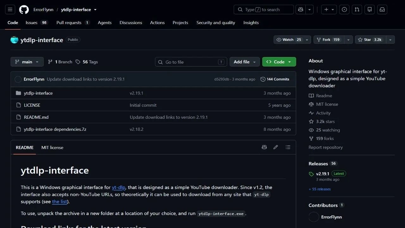Click ErrorFlynn commit author avatar
This screenshot has height=228, width=405.
tap(18, 79)
